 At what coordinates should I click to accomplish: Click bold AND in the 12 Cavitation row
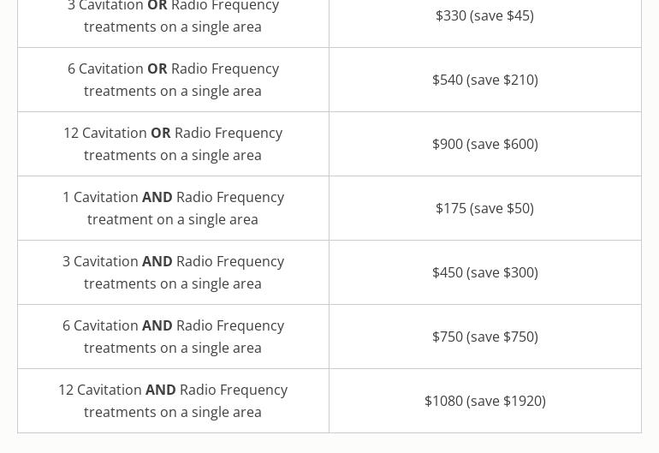[161, 390]
